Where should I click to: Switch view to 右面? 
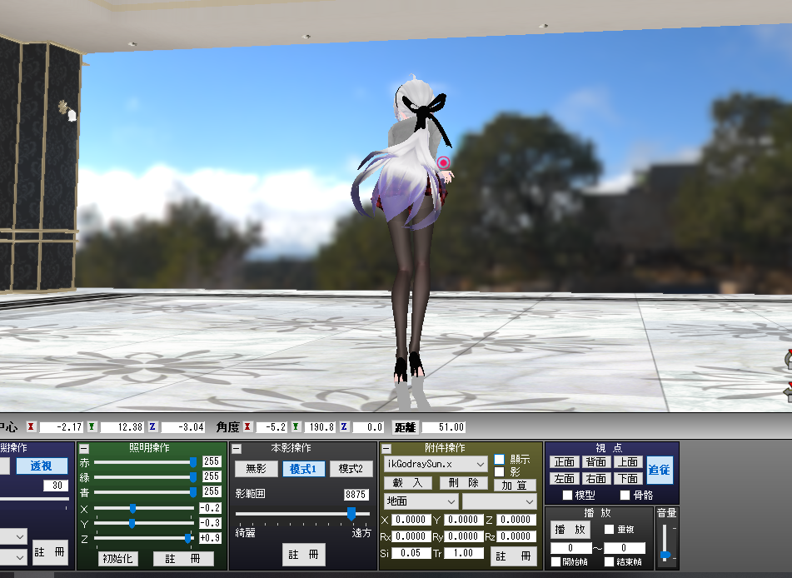pos(596,478)
